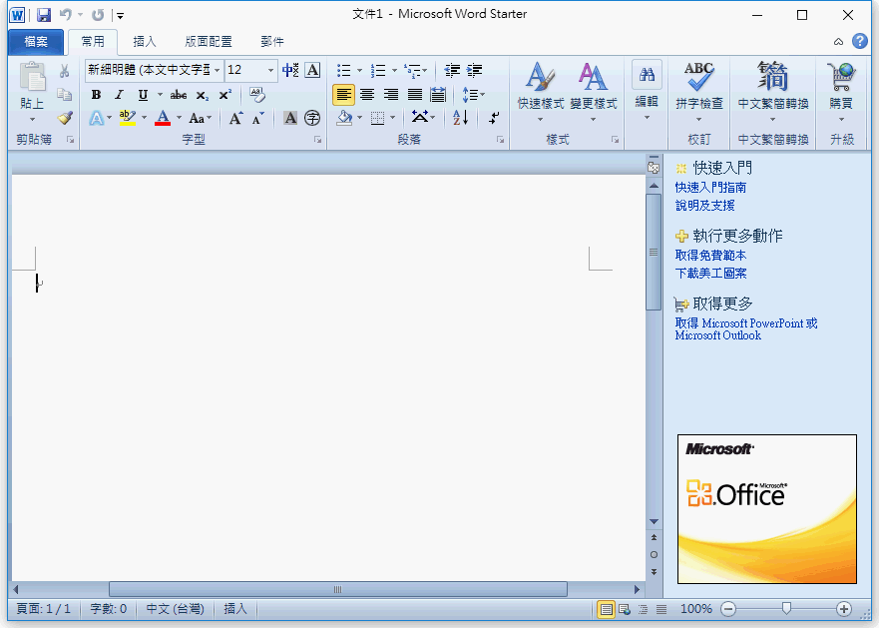Viewport: 879px width, 628px height.
Task: Click the Copy icon in clipboard group
Action: 65,94
